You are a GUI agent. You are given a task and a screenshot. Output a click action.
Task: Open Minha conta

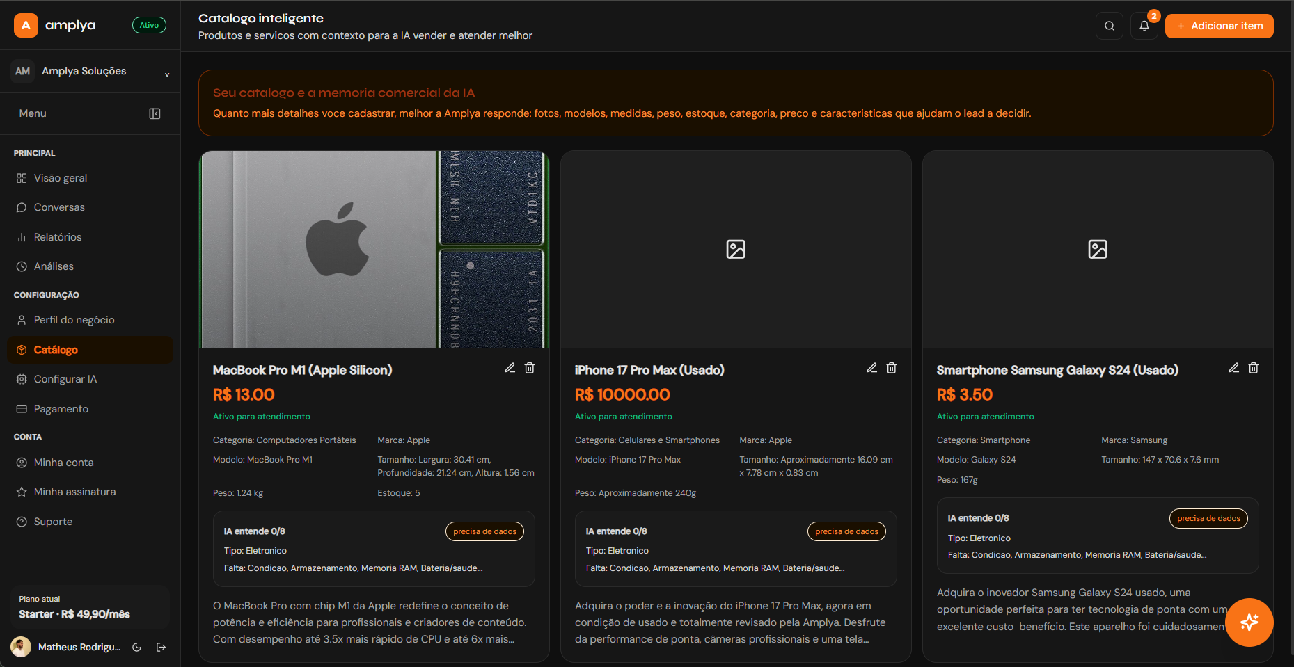90,463
